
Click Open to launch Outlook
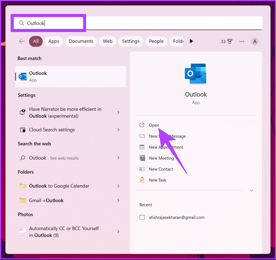point(154,125)
